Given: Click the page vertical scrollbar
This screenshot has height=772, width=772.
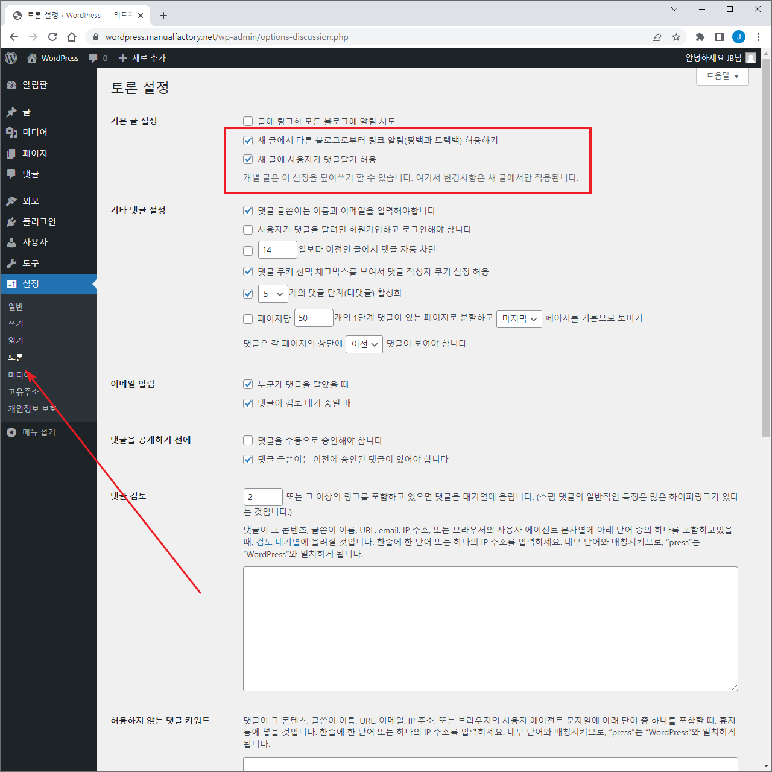Looking at the screenshot, I should [766, 247].
